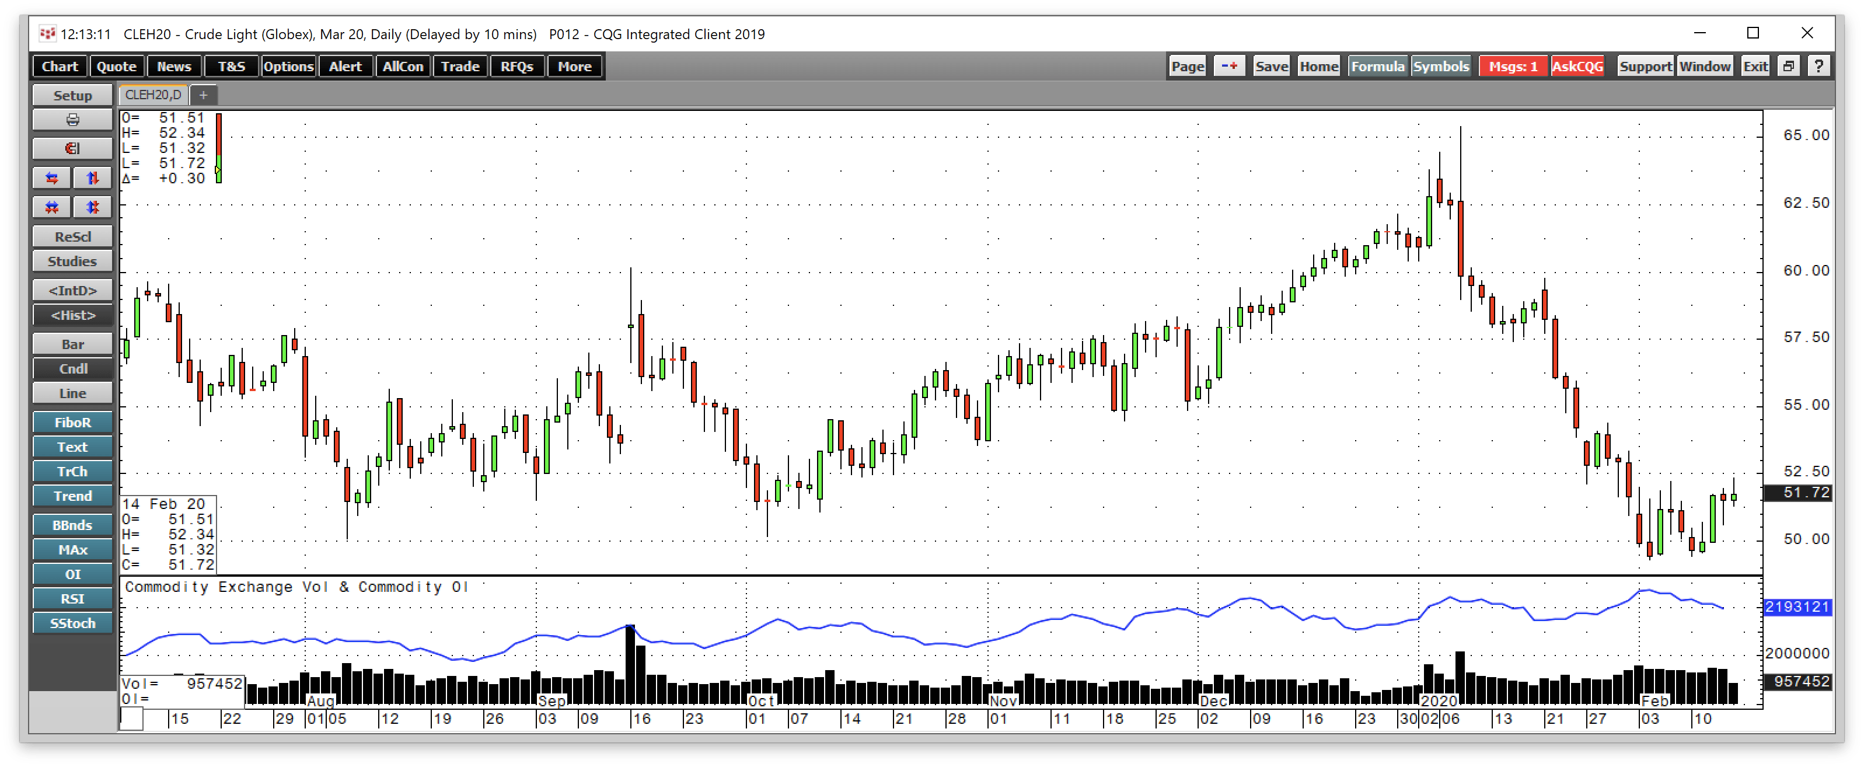Click the red-green daily range bar indicator
1864x767 pixels.
[x=218, y=148]
